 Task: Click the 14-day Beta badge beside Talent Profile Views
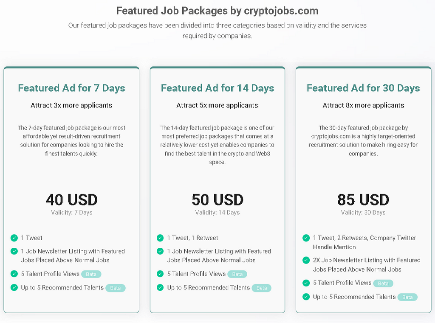point(237,274)
